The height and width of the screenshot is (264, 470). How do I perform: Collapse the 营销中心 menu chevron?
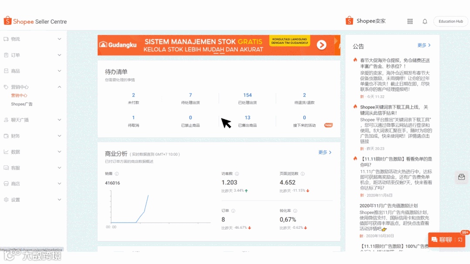tap(59, 87)
